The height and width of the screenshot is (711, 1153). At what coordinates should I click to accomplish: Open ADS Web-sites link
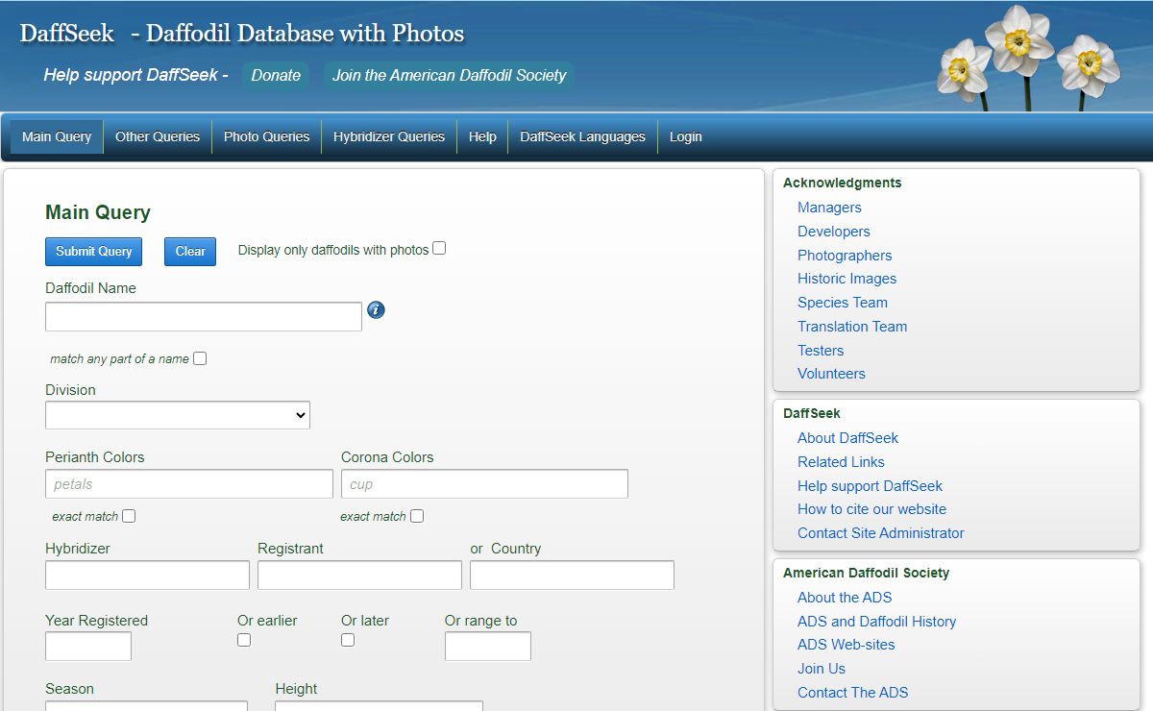click(x=846, y=645)
